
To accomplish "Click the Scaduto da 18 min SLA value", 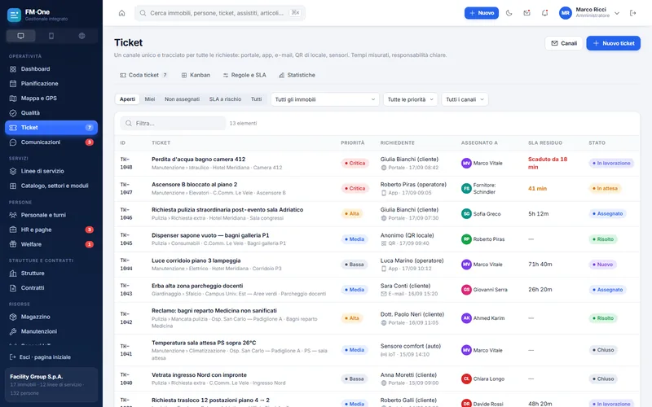I will tap(548, 164).
